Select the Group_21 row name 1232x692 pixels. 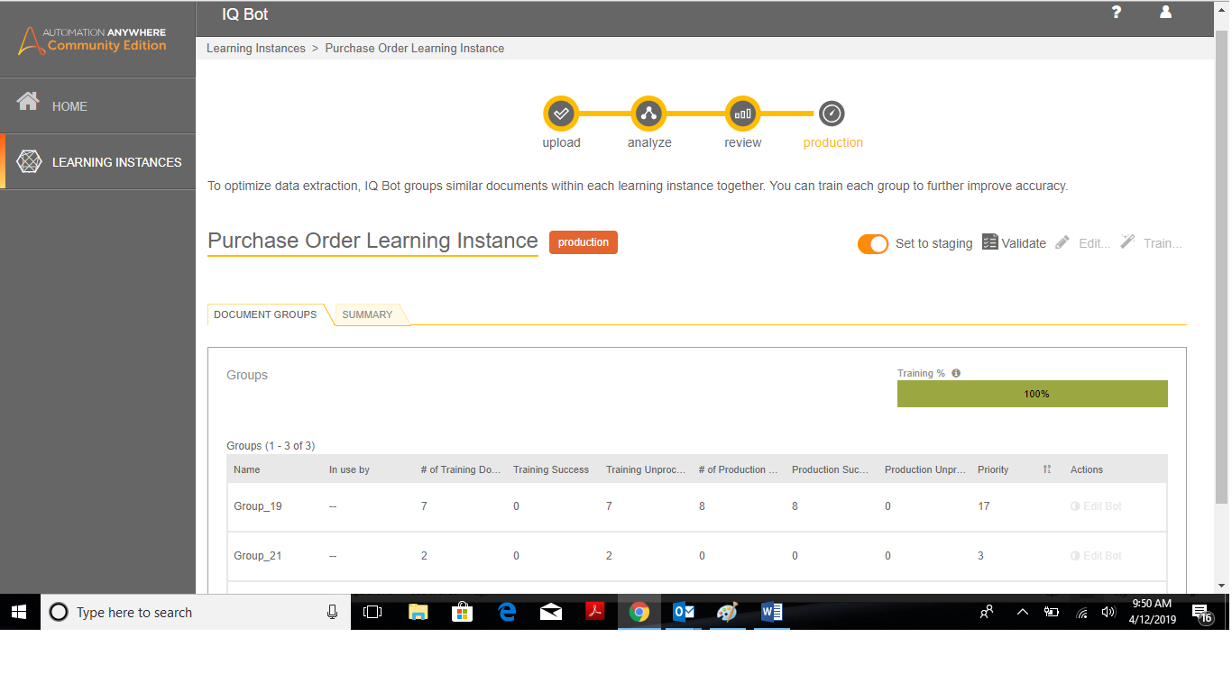coord(258,556)
